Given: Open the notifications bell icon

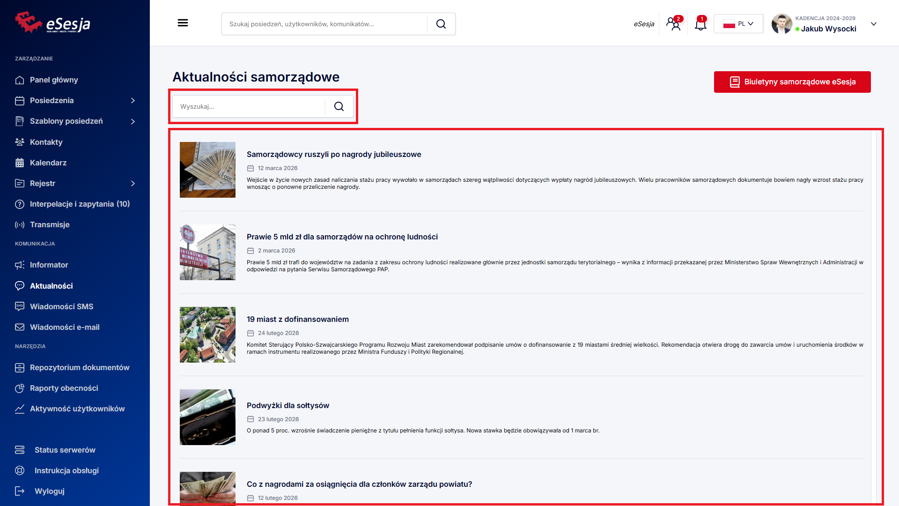Looking at the screenshot, I should point(700,24).
